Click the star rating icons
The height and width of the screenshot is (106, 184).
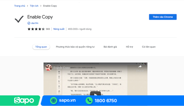click(x=36, y=29)
